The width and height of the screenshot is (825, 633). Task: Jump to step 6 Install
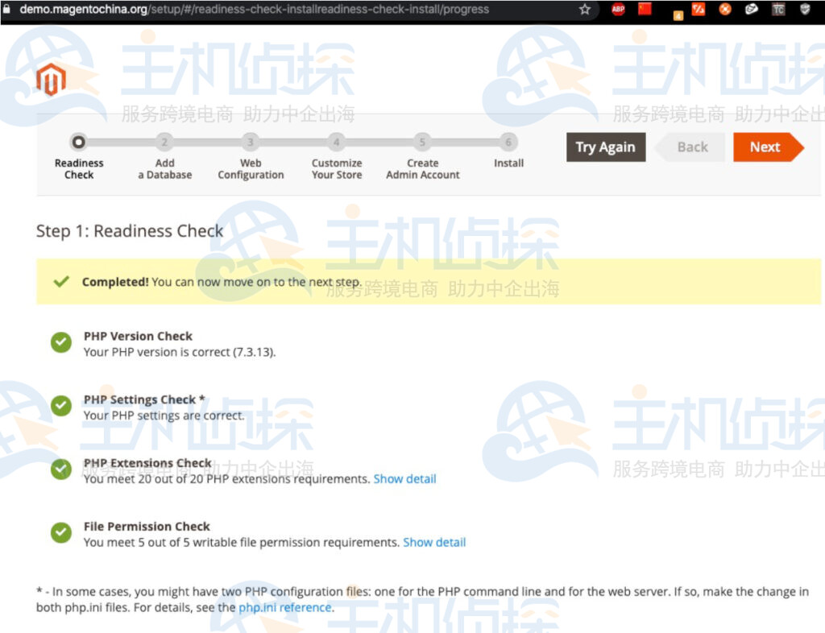point(508,143)
